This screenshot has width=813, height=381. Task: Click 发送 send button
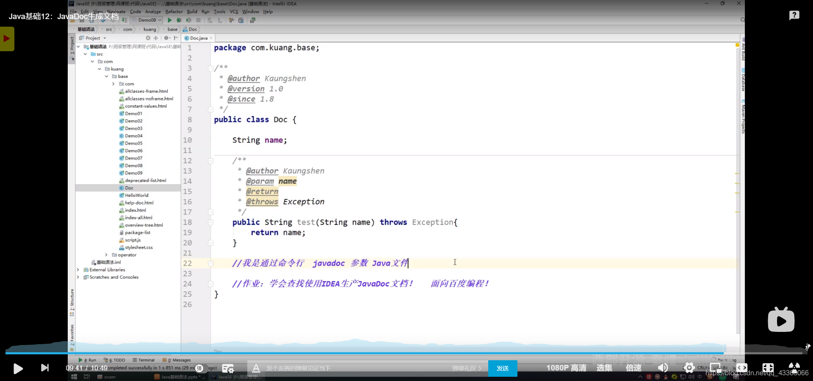click(503, 368)
